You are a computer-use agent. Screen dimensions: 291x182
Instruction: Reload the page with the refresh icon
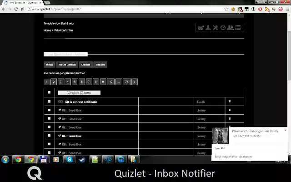pos(16,9)
